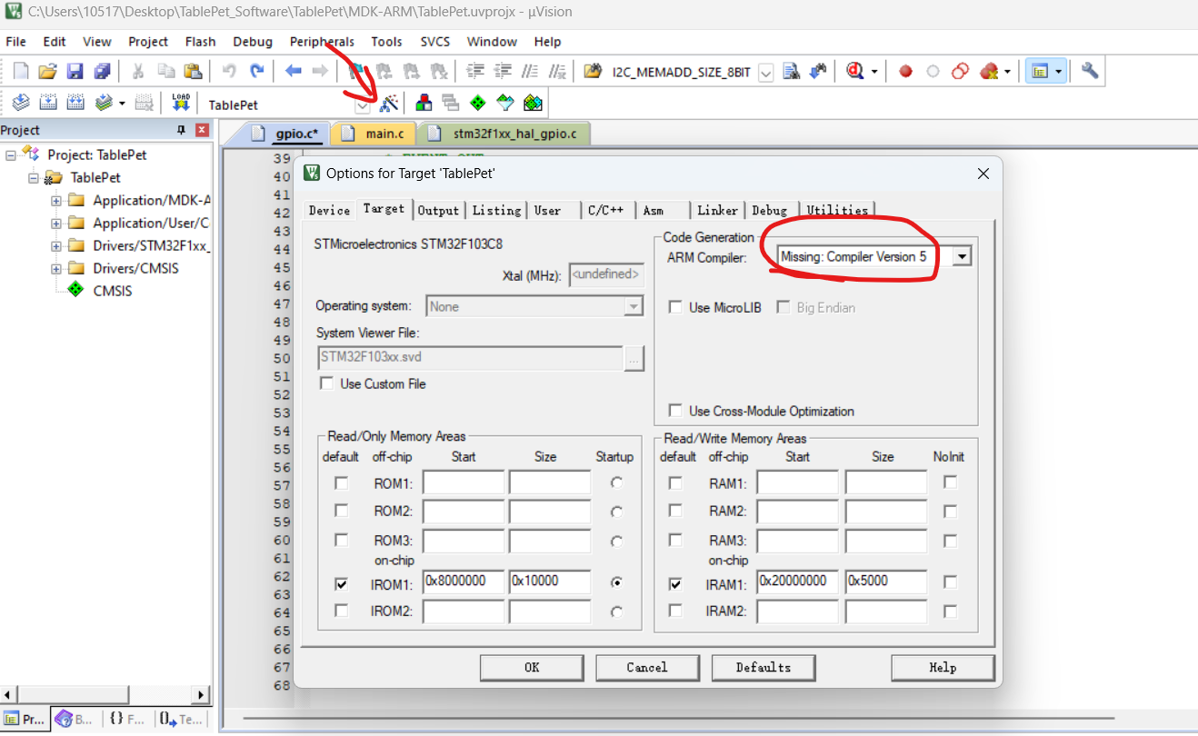The image size is (1198, 736).
Task: Click the Defaults button
Action: click(763, 667)
